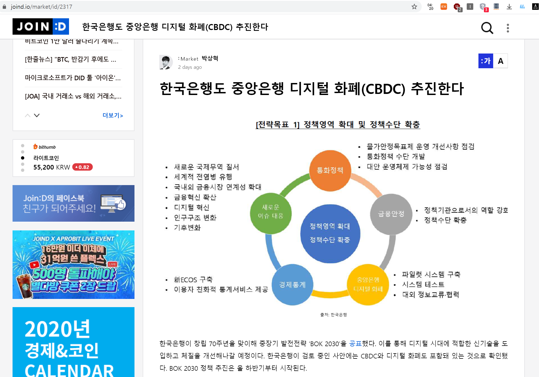
Task: Open the :Market category label
Action: (x=188, y=59)
